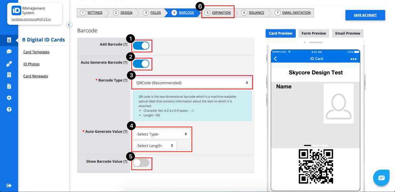Switch to Card Preview tab

click(x=281, y=33)
